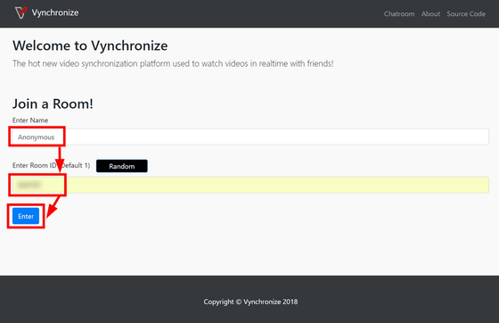Click the Vynchronize V logo icon
The width and height of the screenshot is (499, 323).
click(x=21, y=12)
